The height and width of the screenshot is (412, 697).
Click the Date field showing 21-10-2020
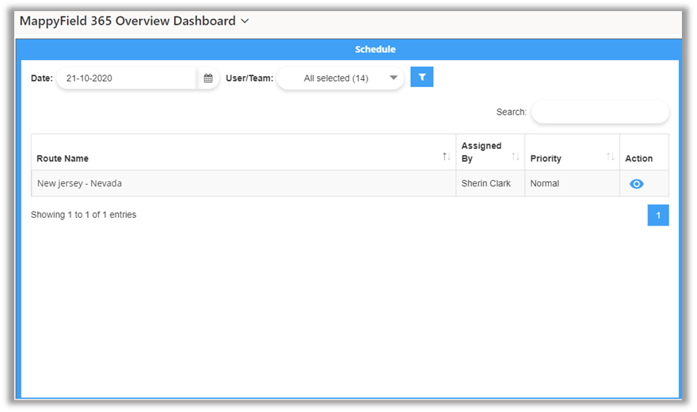[127, 78]
